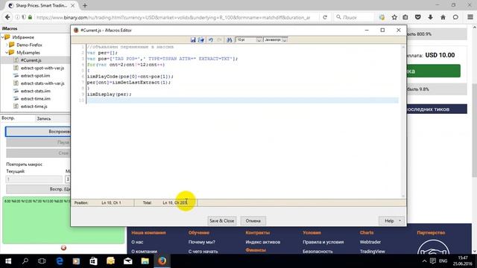Screen dimensions: 477x268
Task: Switch to the Запись tab
Action: [44, 118]
